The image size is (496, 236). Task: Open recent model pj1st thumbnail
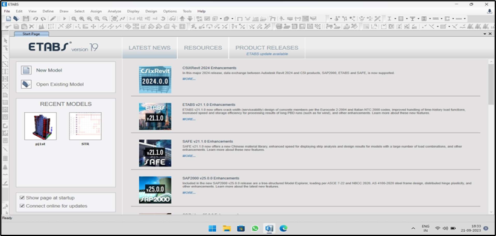(x=40, y=126)
